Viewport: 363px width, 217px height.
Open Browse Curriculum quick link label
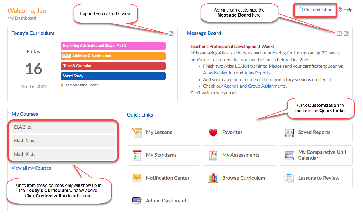pos(244,178)
